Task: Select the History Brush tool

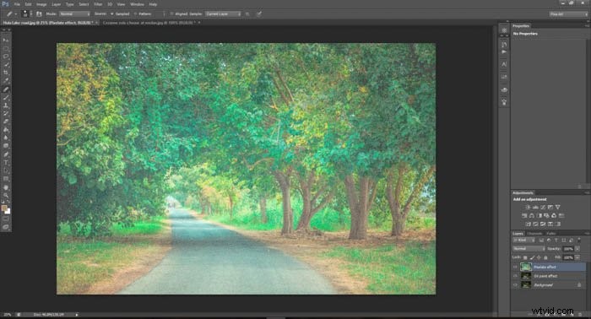Action: (6, 113)
